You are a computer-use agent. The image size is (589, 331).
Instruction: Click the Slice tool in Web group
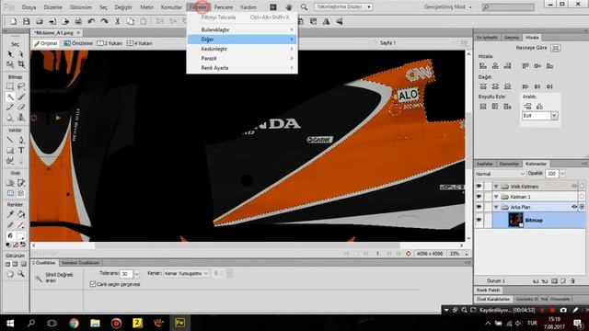[x=21, y=183]
